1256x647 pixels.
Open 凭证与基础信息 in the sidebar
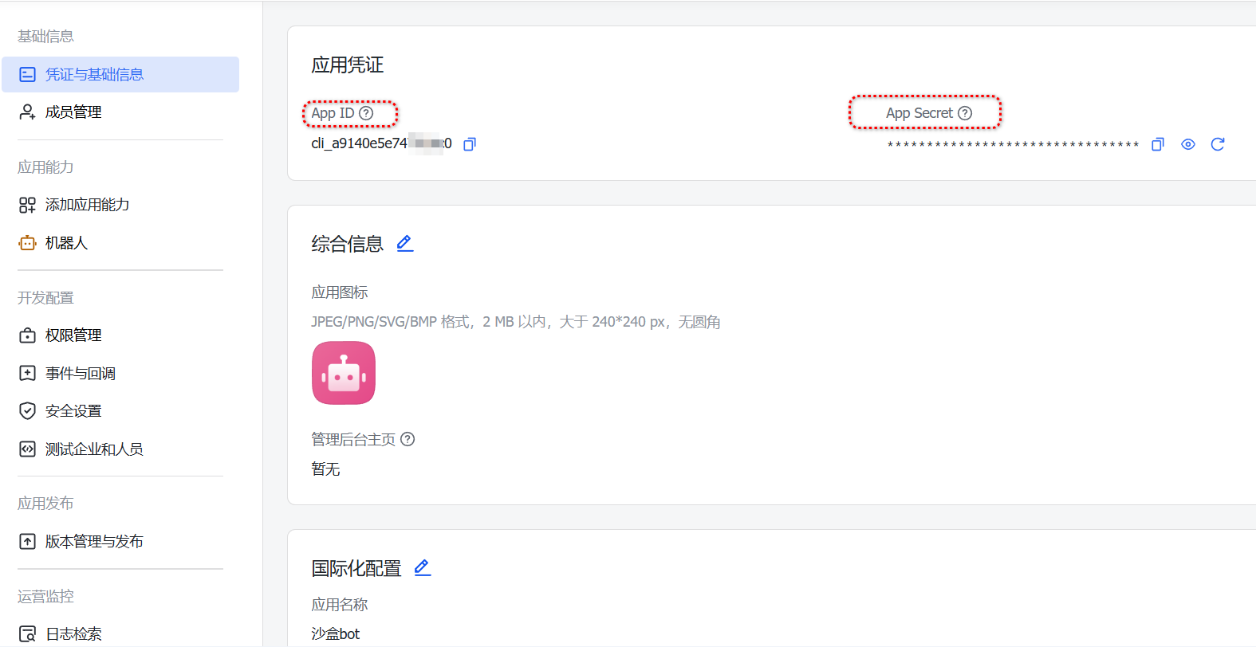point(94,75)
